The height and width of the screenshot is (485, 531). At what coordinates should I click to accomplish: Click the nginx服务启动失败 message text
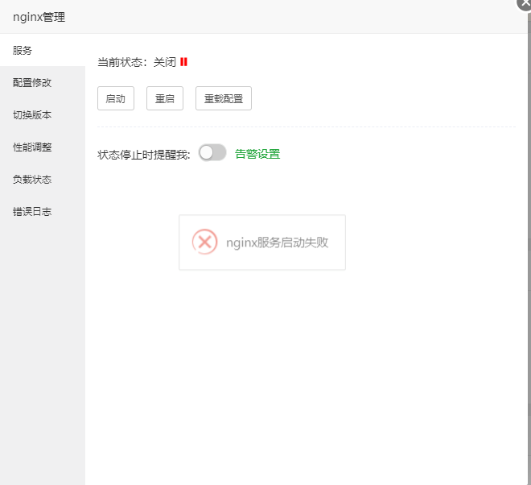point(277,242)
